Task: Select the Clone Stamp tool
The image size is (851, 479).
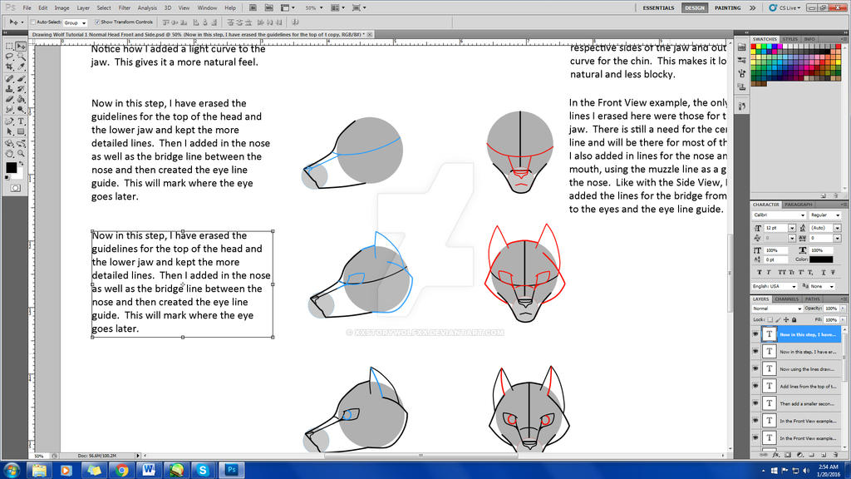Action: tap(9, 89)
